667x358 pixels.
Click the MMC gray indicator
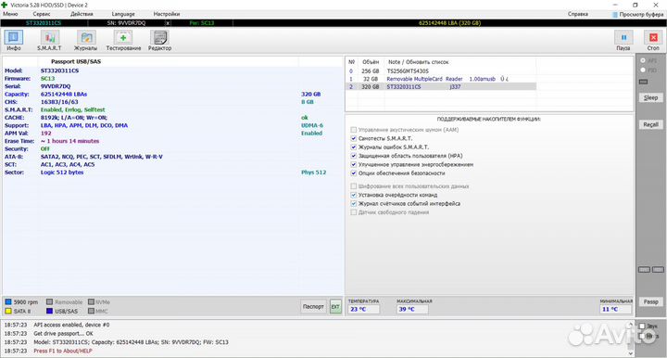pyautogui.click(x=91, y=312)
